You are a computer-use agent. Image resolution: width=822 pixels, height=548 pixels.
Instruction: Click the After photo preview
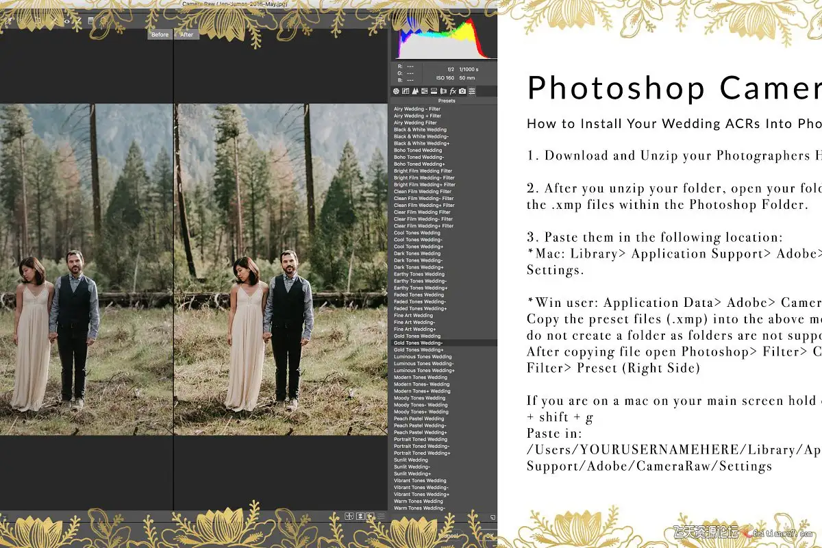click(x=281, y=269)
